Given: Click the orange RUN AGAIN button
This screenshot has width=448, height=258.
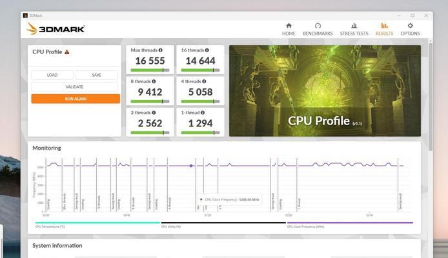Looking at the screenshot, I should pos(76,99).
